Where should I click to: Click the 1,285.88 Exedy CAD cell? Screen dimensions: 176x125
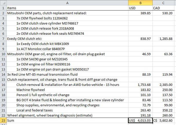pos(164,39)
